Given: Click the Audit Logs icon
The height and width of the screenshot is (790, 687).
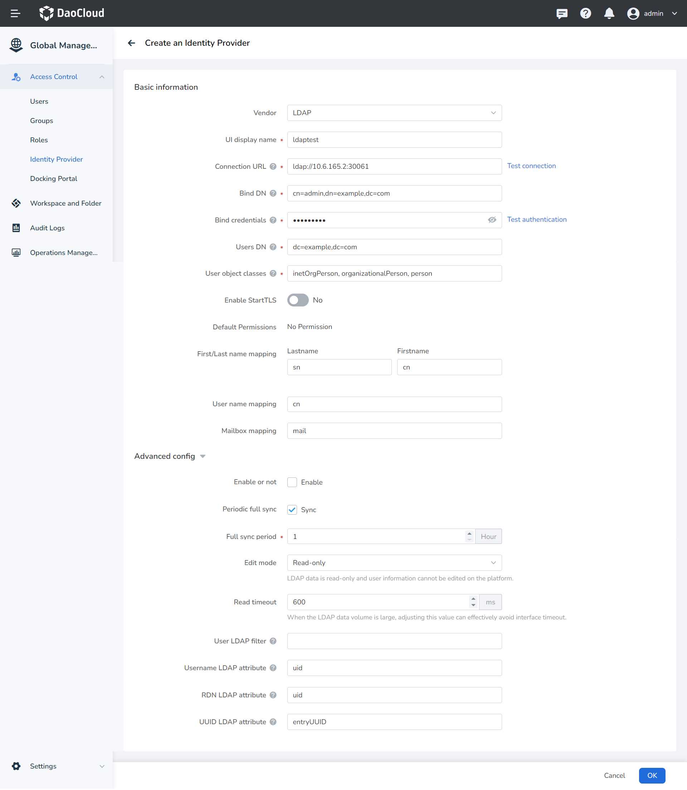Looking at the screenshot, I should [16, 228].
